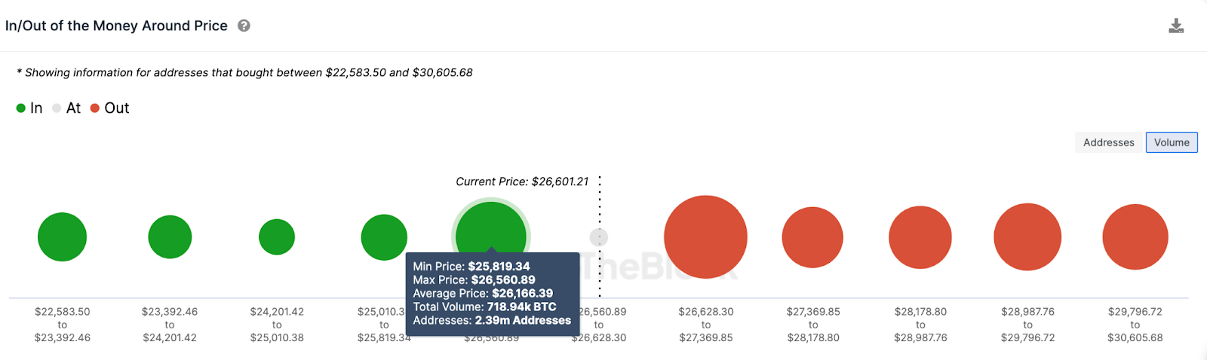
Task: Click the red bubble for $27,369.85 range
Action: pyautogui.click(x=812, y=237)
